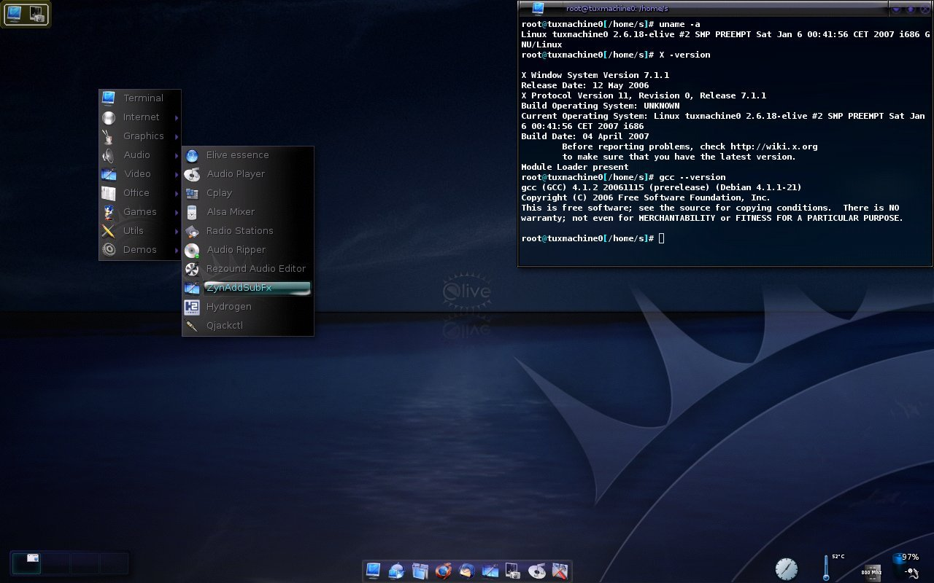This screenshot has width=934, height=583.
Task: Open the network globe-computer icon in dock
Action: coord(396,571)
